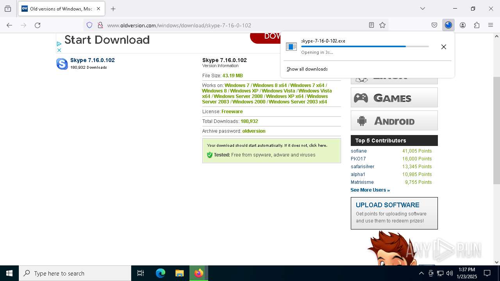The width and height of the screenshot is (500, 281).
Task: Click the Start Download ad text
Action: (107, 40)
